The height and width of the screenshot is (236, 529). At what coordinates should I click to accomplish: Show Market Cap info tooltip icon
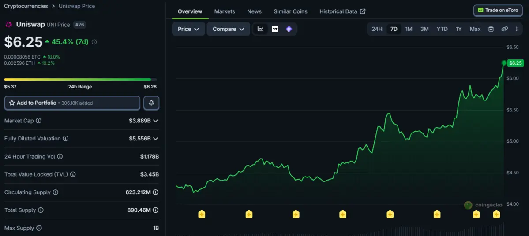[x=38, y=121]
